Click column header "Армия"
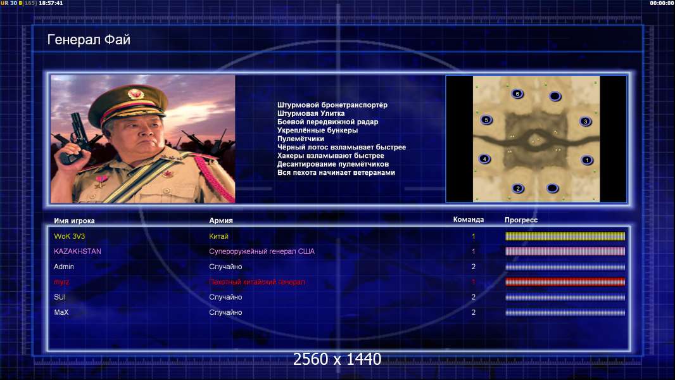 tap(221, 220)
